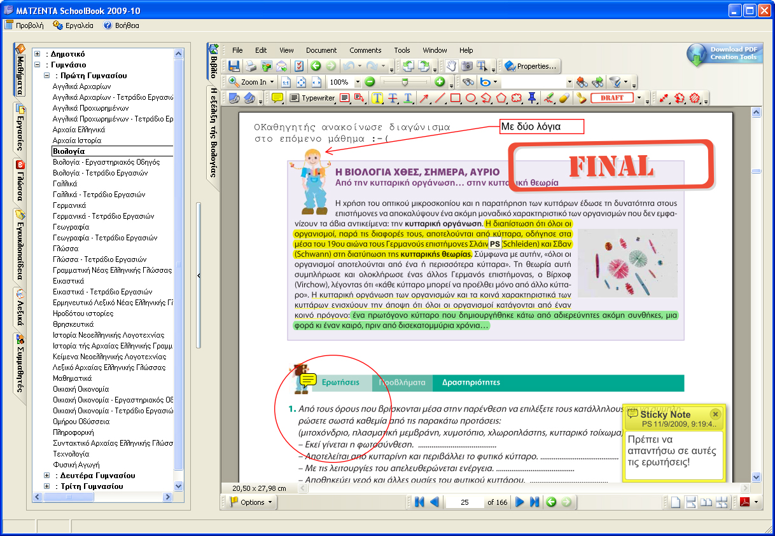Pick the Oval shape tool
The image size is (775, 536).
click(471, 98)
